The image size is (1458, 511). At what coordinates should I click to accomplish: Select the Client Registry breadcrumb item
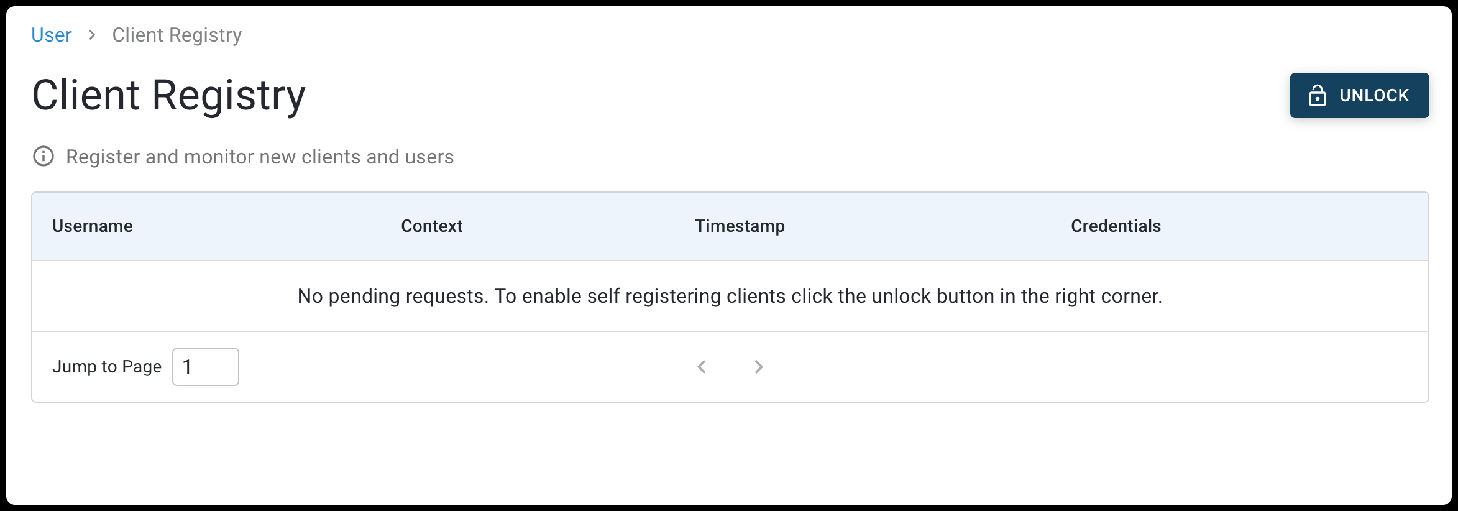click(177, 35)
